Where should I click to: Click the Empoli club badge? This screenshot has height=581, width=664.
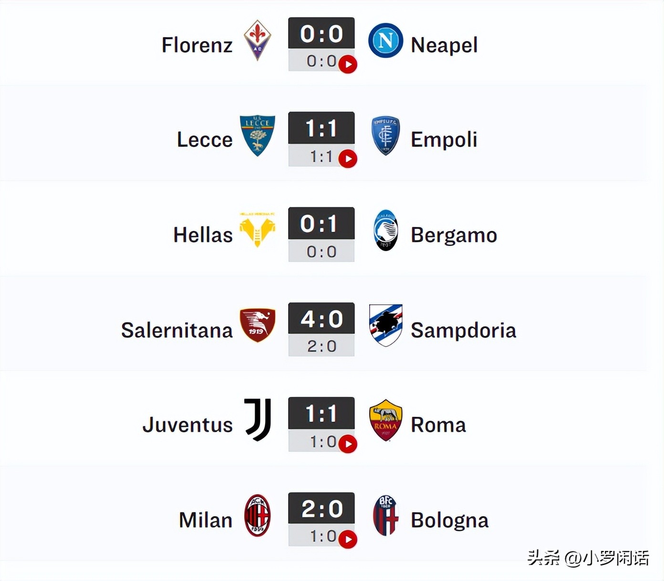pyautogui.click(x=385, y=135)
